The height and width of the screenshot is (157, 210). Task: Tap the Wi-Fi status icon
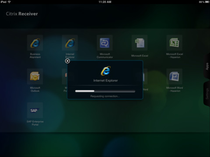(9, 2)
